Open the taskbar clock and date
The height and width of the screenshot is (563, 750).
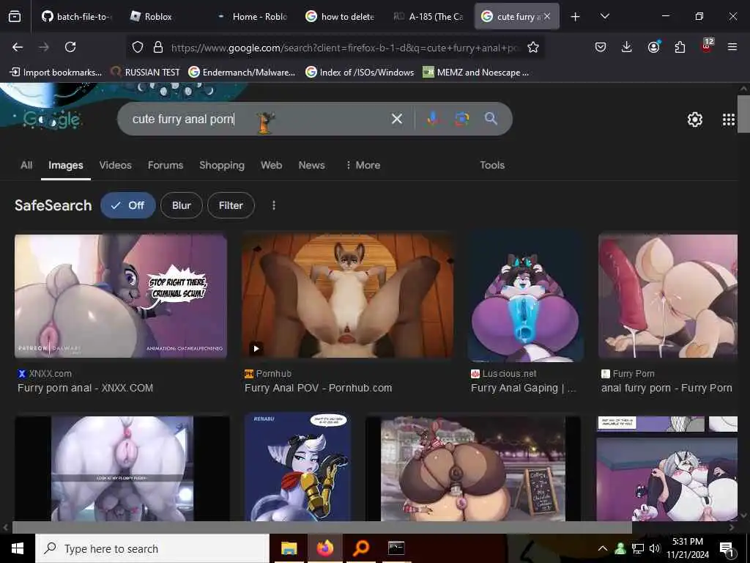tap(687, 548)
